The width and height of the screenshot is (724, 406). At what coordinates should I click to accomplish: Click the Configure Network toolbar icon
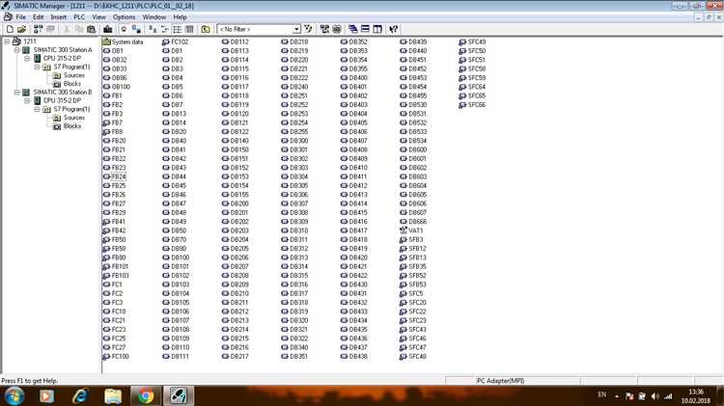point(324,29)
